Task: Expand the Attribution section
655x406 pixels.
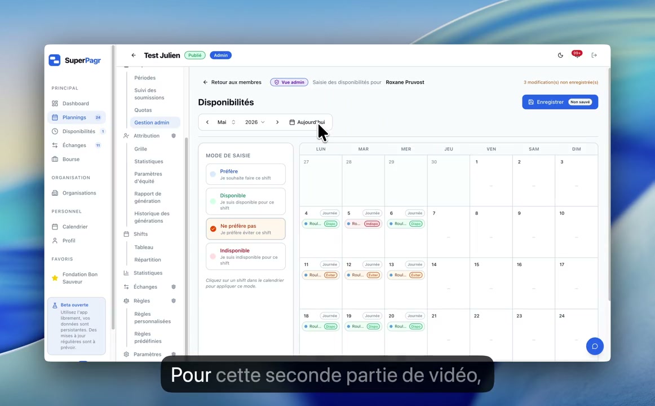Action: click(x=147, y=136)
